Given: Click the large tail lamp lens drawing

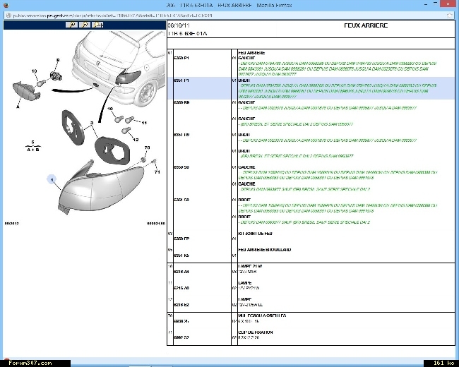Looking at the screenshot, I should [101, 187].
